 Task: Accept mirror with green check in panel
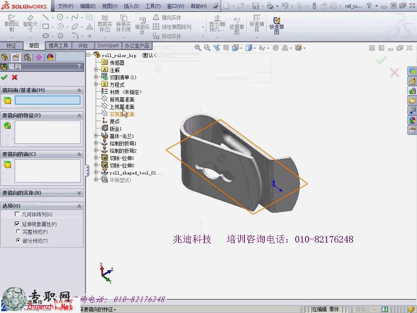click(4, 77)
